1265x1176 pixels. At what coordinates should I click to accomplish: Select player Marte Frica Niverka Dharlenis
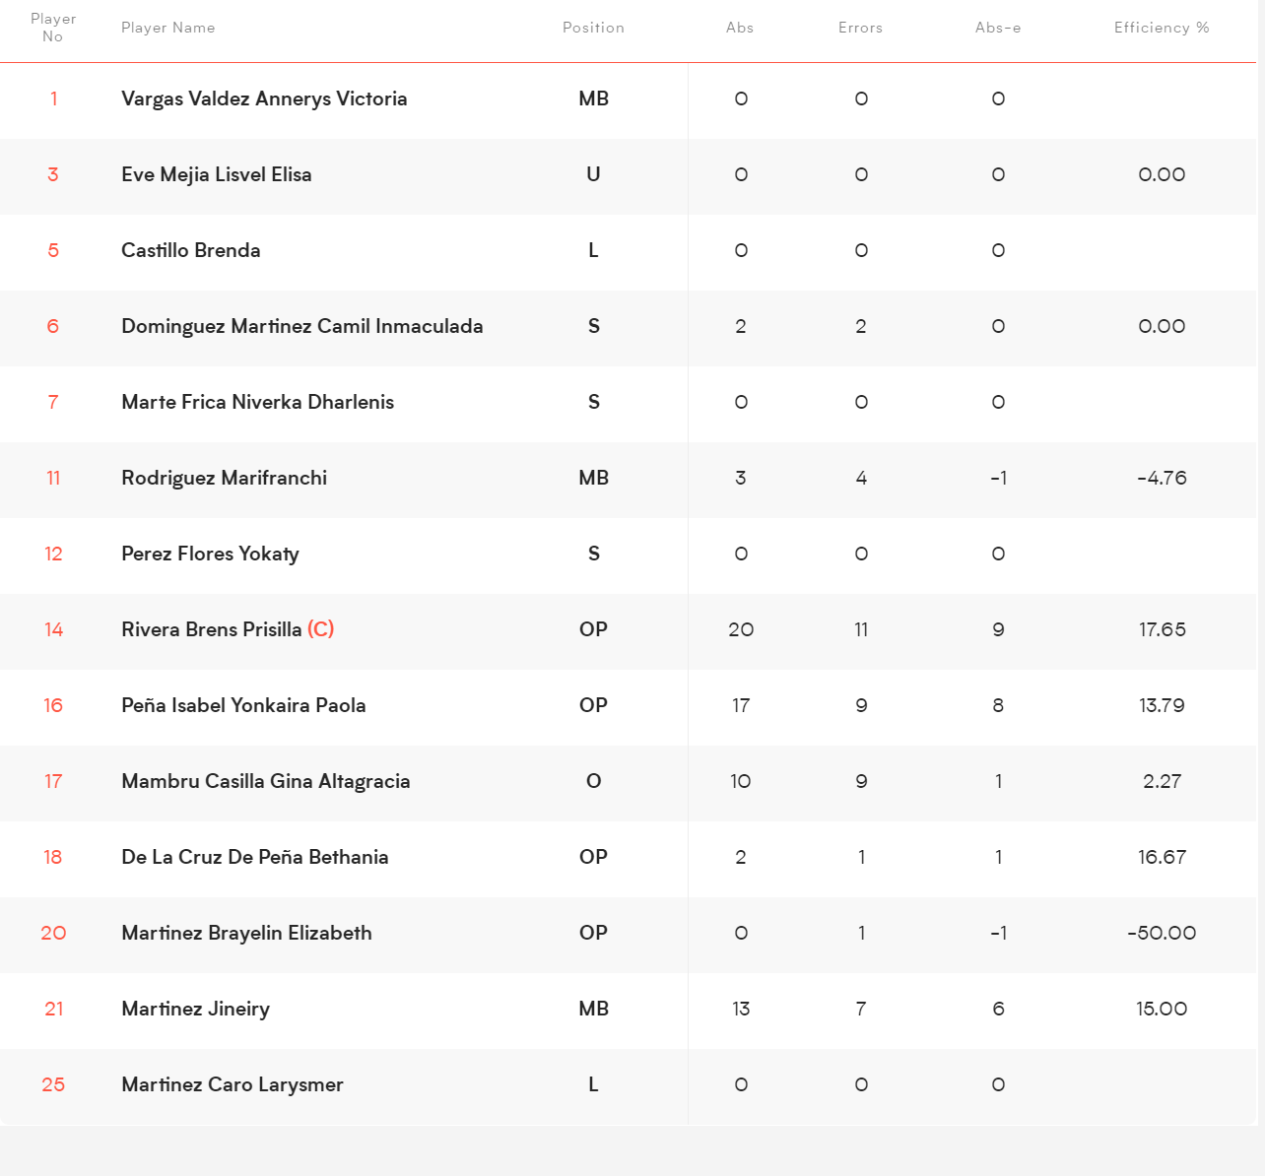(x=257, y=402)
